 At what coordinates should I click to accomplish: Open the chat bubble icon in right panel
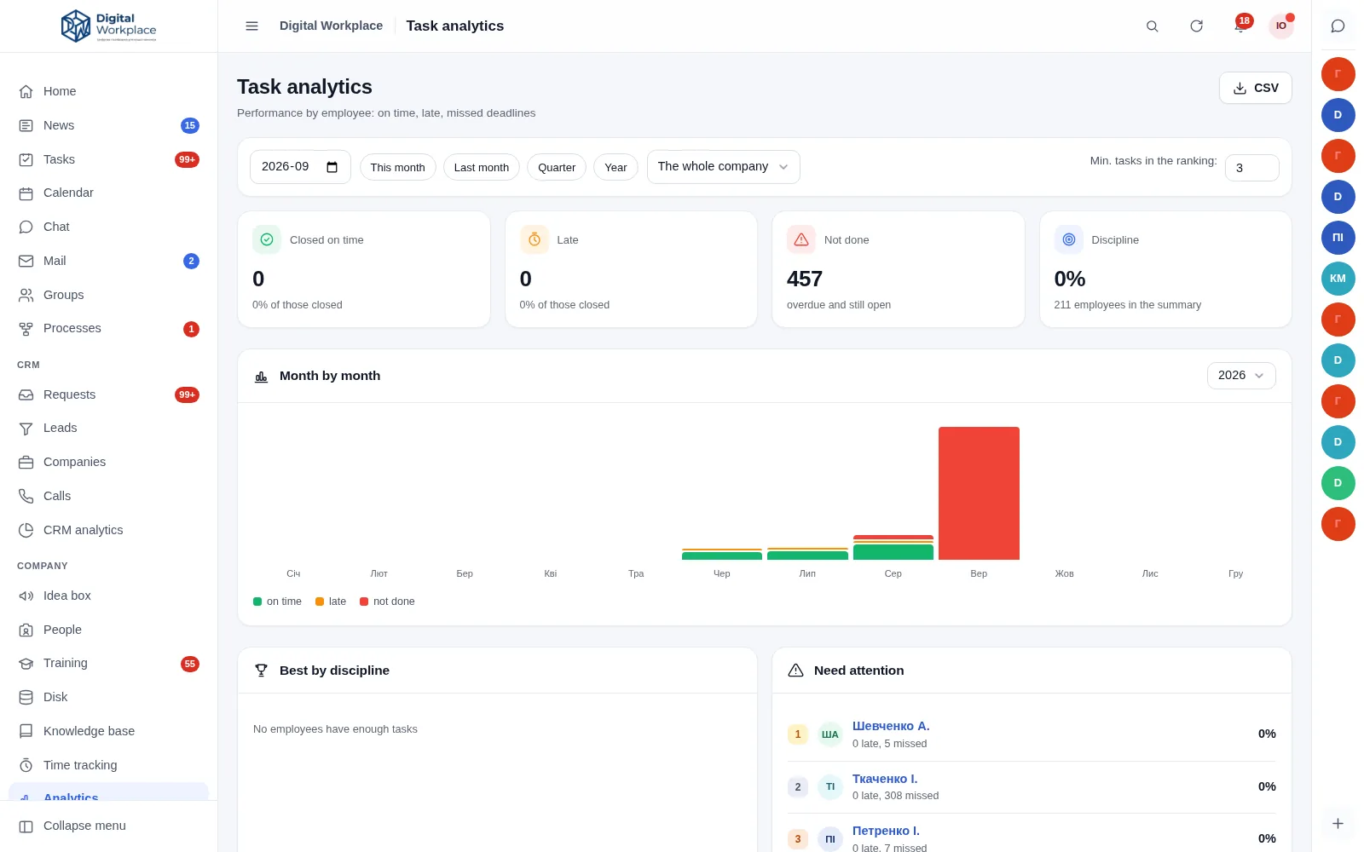click(x=1338, y=26)
